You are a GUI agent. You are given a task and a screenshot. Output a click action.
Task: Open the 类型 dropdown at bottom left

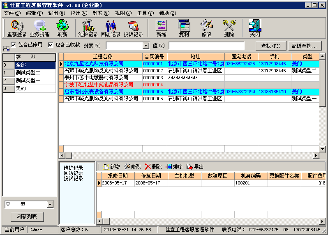click(50, 204)
